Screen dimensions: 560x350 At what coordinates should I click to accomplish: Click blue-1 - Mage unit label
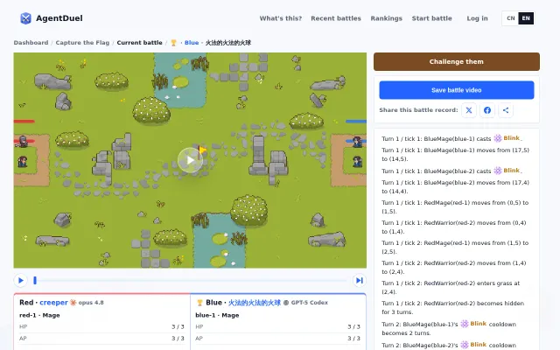point(217,315)
